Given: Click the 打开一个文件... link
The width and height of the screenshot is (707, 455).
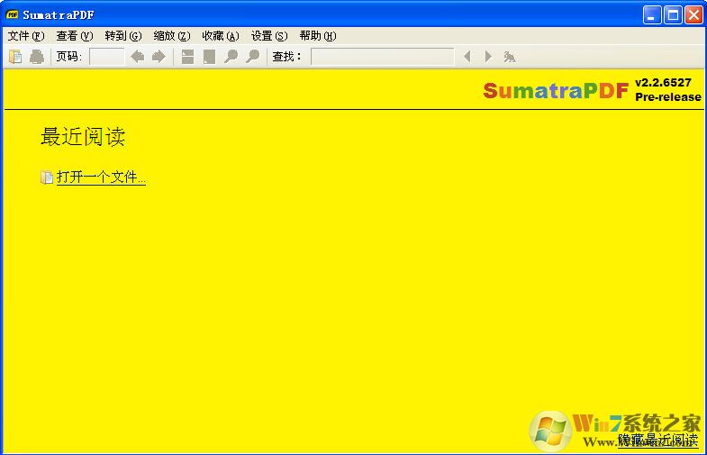Looking at the screenshot, I should pos(101,177).
